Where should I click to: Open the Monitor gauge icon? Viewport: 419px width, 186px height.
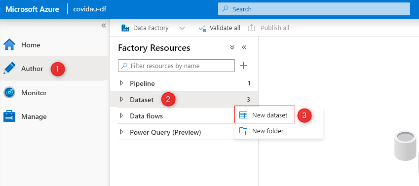point(9,93)
